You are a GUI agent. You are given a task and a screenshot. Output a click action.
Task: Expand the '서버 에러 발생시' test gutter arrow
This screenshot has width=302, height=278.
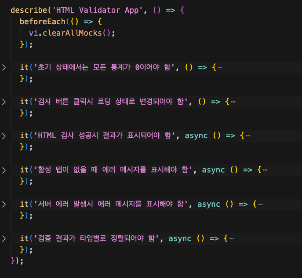[x=4, y=204]
